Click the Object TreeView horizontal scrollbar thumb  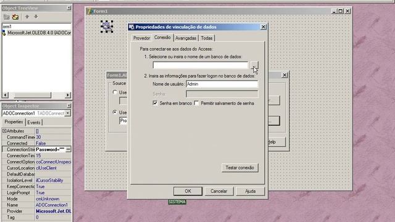[x=32, y=95]
